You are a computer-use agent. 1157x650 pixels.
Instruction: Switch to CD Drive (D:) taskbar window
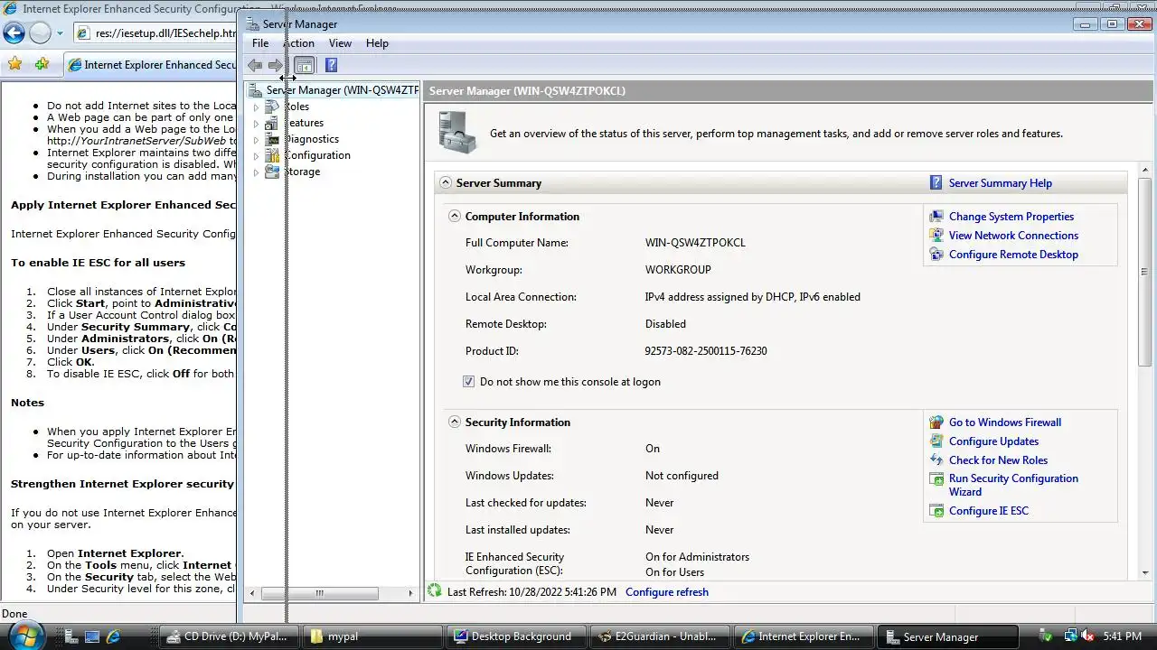tap(229, 636)
